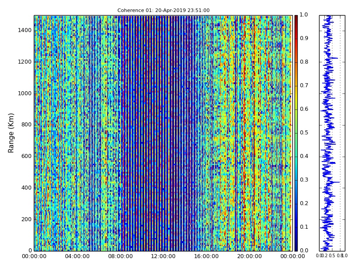
Task: Click the 1000 range tick label
Action: coord(25,93)
